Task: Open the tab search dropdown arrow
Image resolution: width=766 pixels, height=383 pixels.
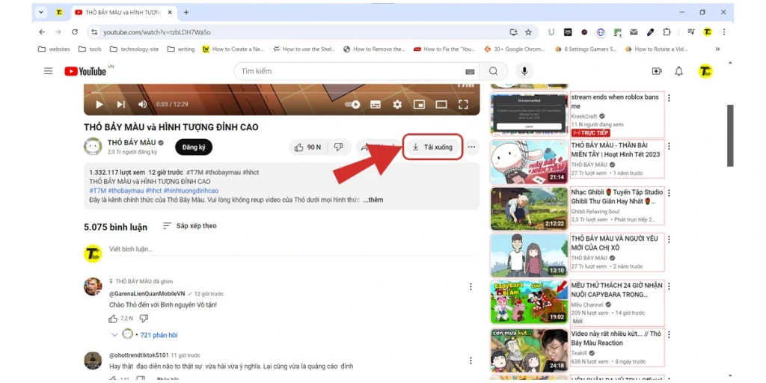Action: point(41,12)
